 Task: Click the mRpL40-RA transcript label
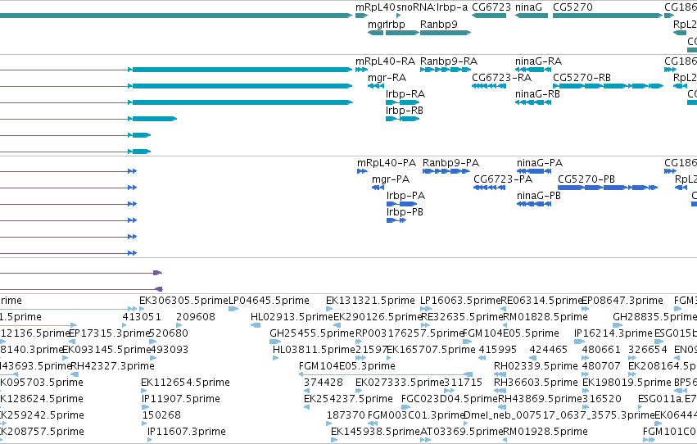pyautogui.click(x=386, y=61)
